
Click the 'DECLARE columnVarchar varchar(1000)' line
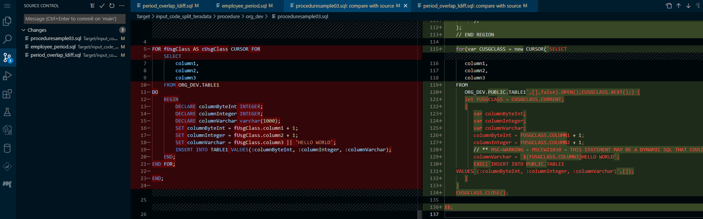[x=228, y=121]
